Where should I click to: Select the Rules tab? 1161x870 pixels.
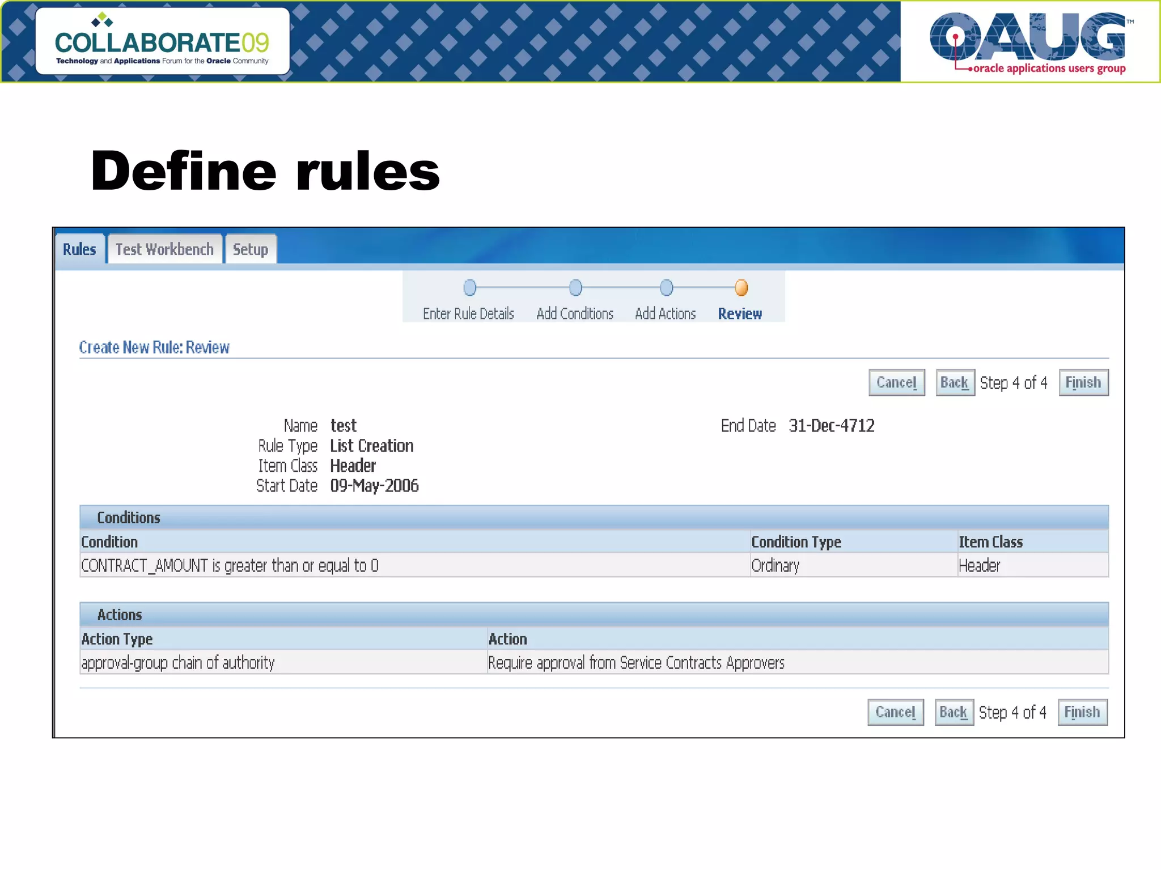[79, 249]
